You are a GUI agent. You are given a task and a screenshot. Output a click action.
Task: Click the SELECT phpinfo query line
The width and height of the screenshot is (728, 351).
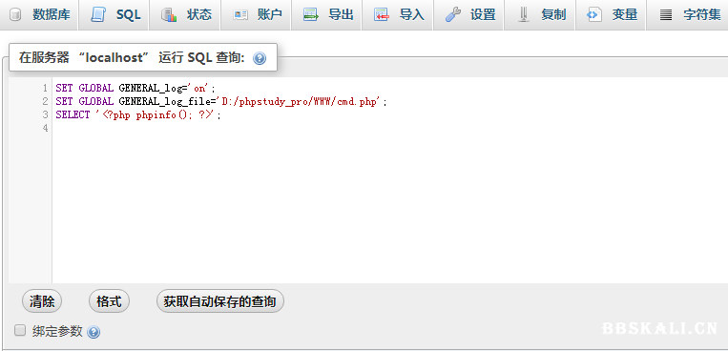click(138, 115)
